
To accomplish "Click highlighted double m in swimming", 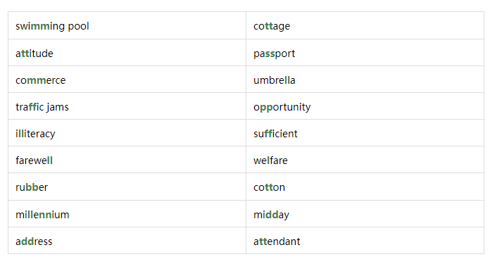I will 41,26.
